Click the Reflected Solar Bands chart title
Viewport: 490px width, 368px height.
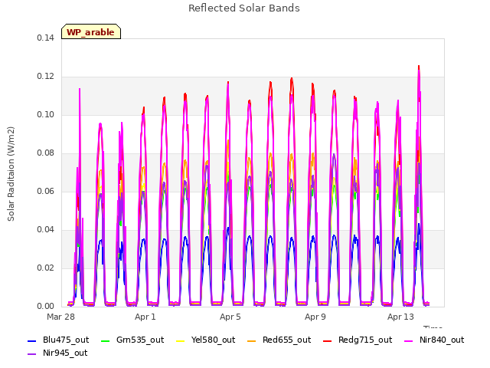click(244, 8)
